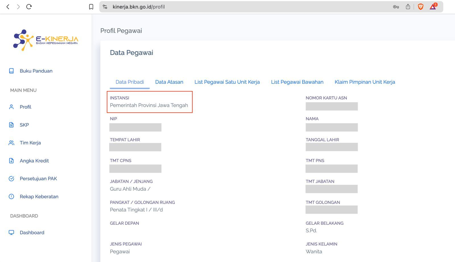Click the GELAR BELAKANG label

tap(324, 223)
